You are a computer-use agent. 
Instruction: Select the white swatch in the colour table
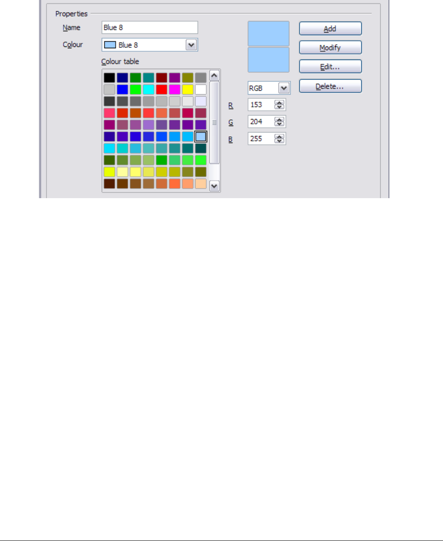point(201,90)
